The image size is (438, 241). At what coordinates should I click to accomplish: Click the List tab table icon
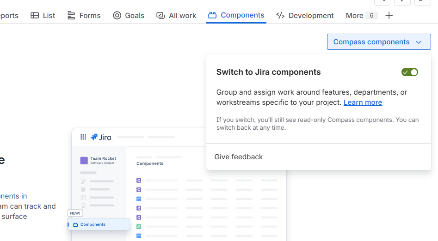[35, 16]
